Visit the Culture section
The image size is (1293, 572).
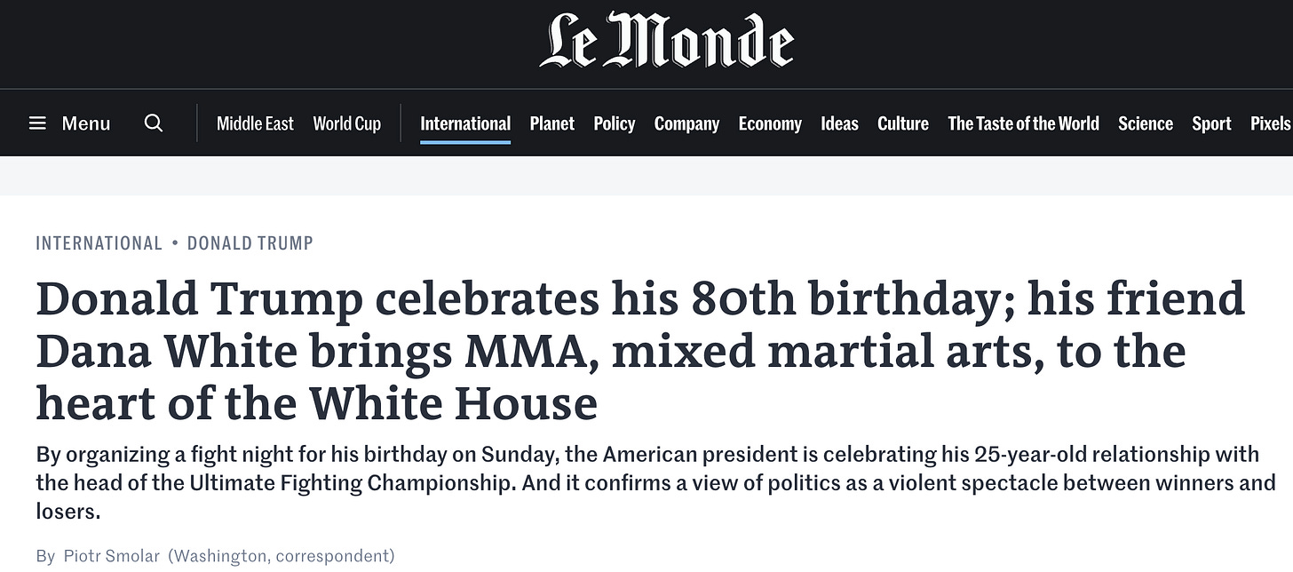coord(903,123)
